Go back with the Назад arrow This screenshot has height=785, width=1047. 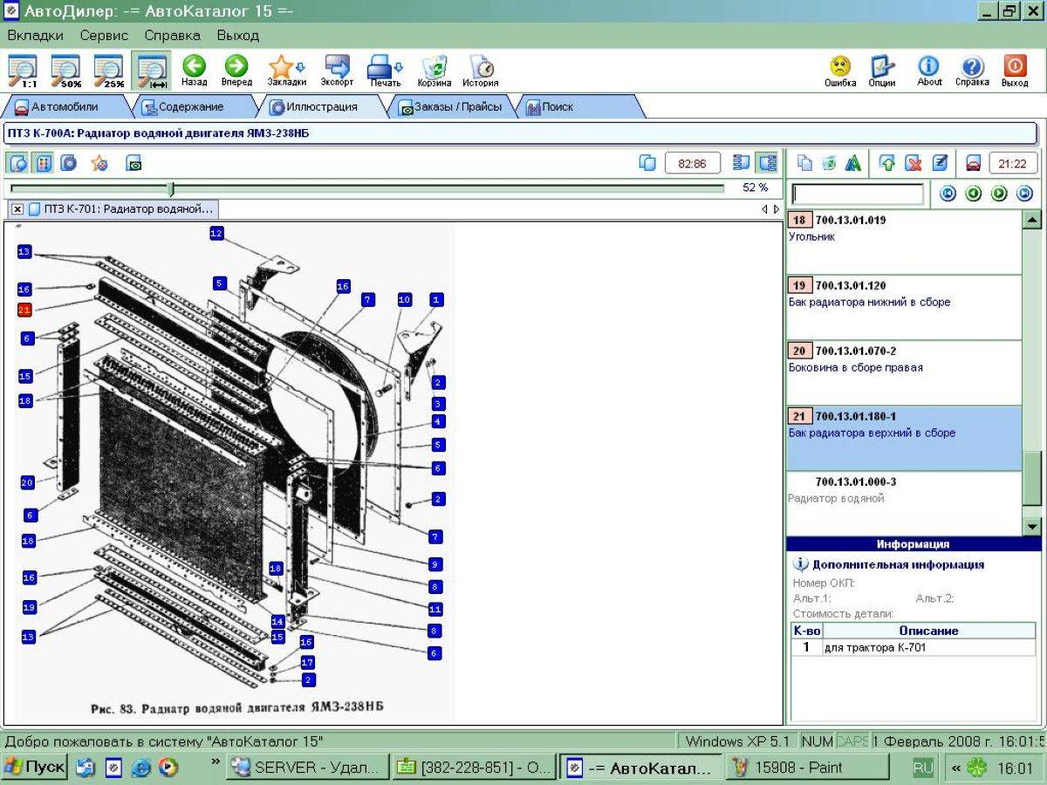195,70
